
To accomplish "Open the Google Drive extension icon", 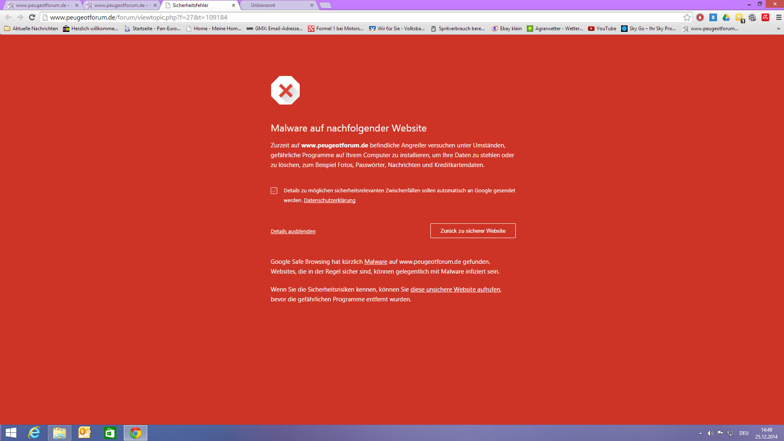I will [x=726, y=17].
